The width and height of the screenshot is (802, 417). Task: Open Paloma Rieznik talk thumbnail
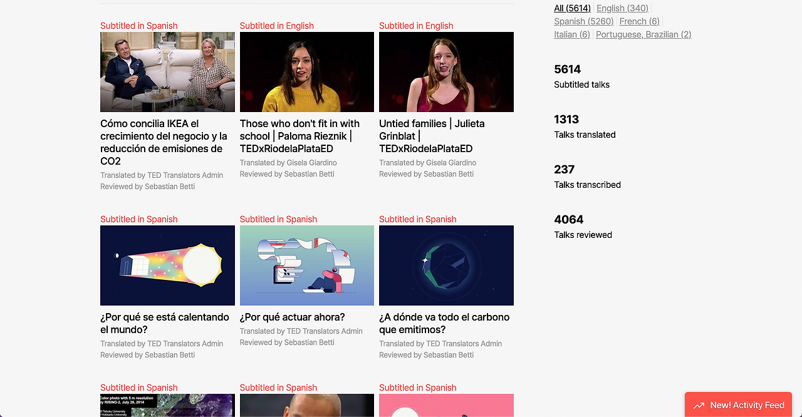coord(307,72)
